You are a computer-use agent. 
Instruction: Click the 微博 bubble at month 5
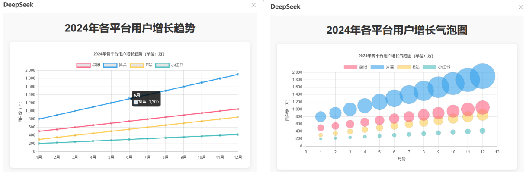[379, 120]
